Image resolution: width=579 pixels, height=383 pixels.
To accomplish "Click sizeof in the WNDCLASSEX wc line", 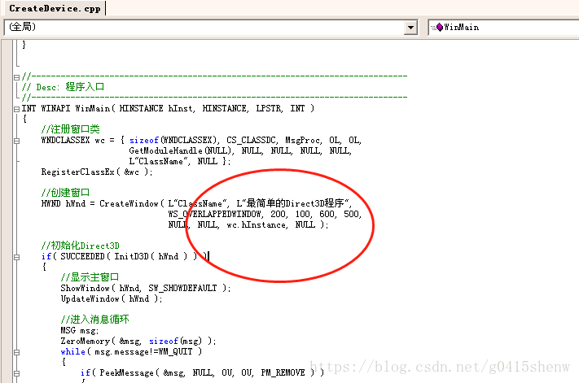I will tap(144, 141).
